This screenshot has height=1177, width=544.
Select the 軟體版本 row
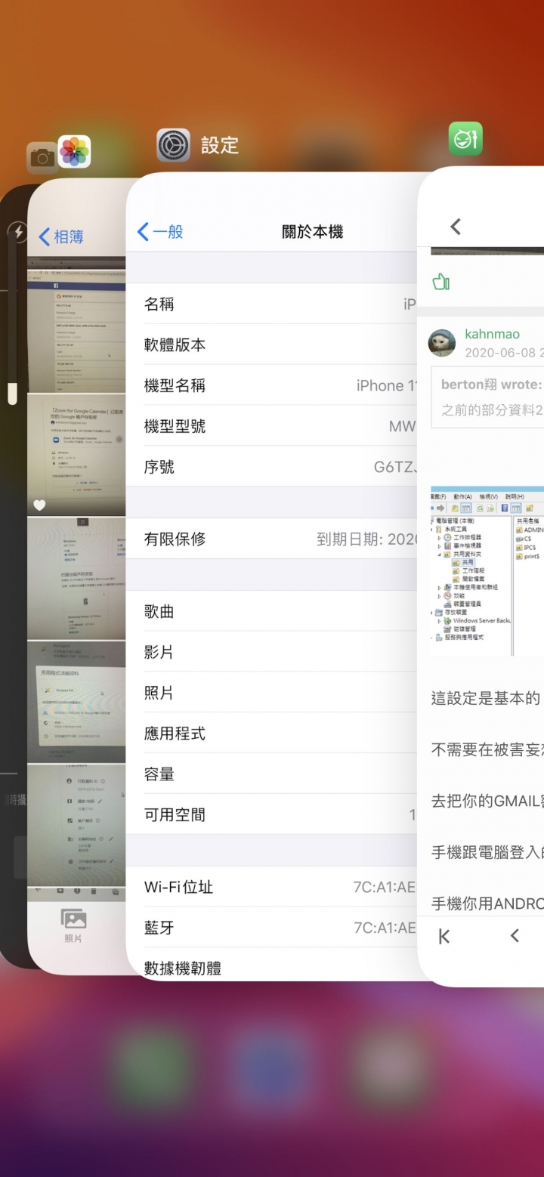tap(272, 344)
